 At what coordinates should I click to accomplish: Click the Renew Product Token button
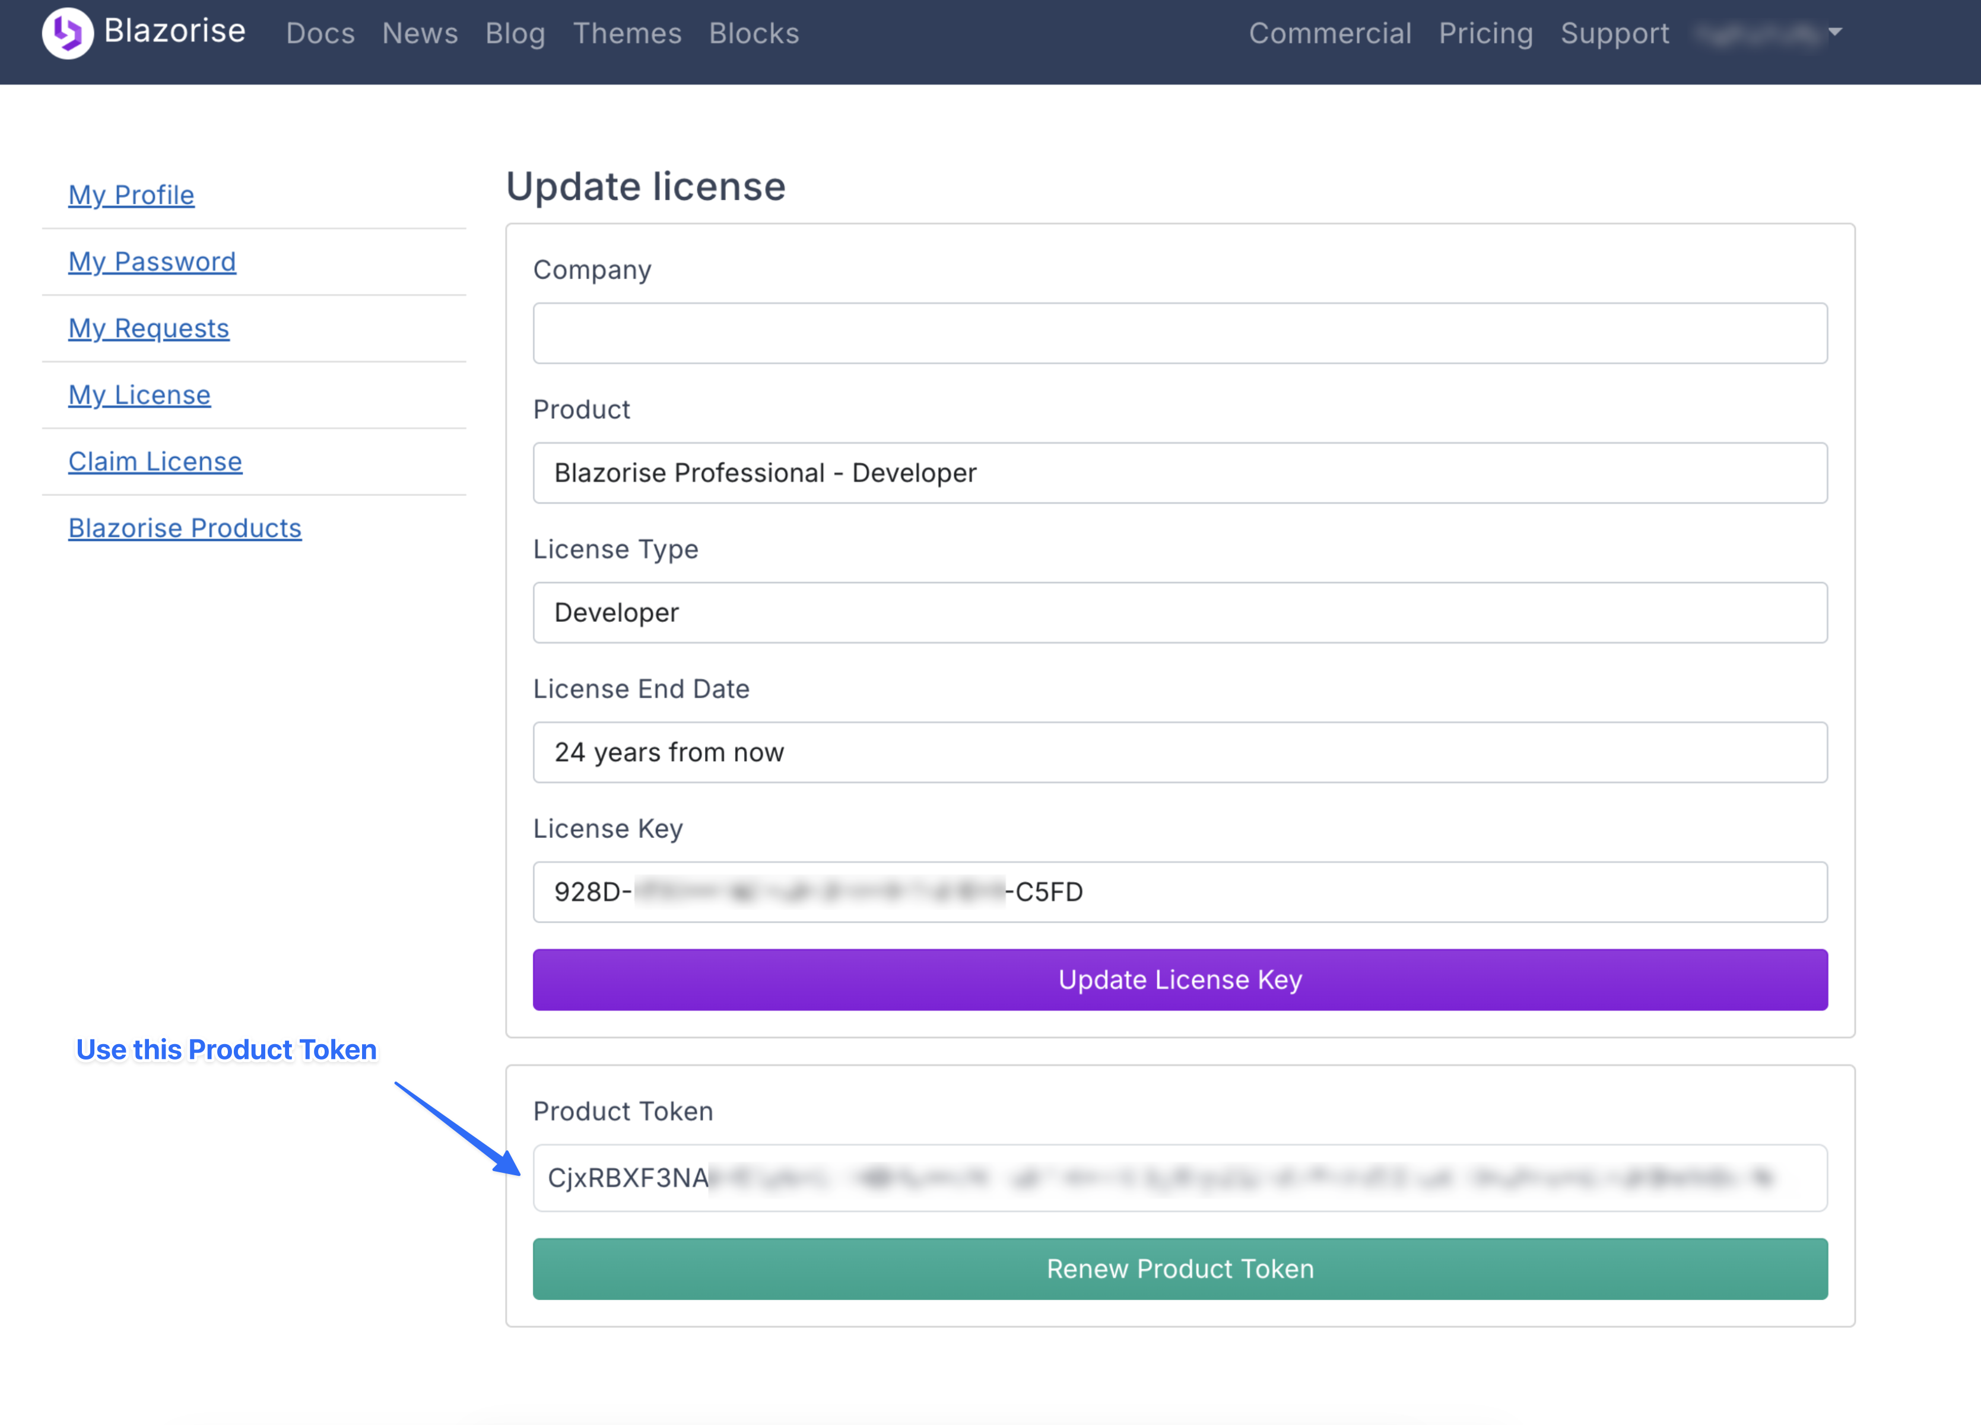pyautogui.click(x=1179, y=1269)
